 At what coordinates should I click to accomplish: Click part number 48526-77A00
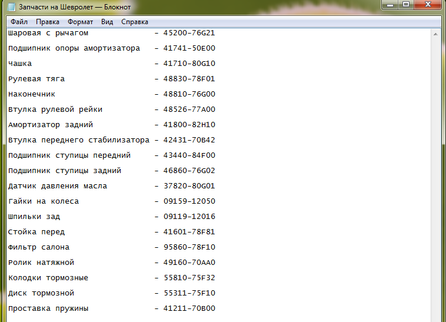tap(189, 109)
